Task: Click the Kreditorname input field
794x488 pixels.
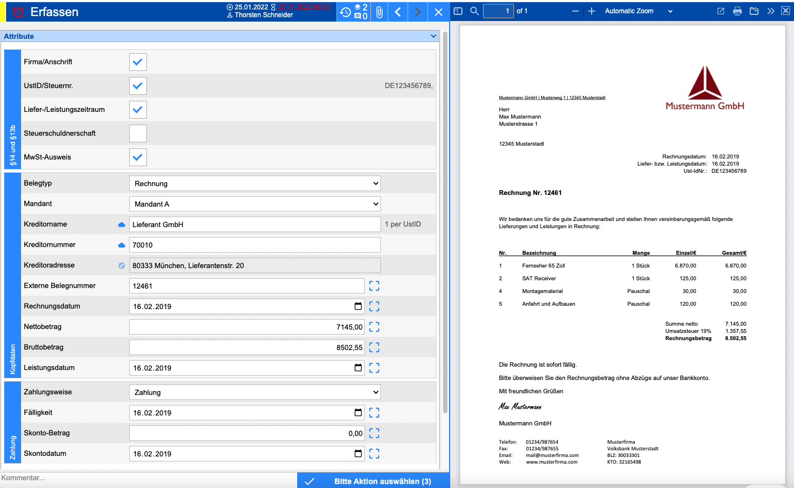Action: coord(255,224)
